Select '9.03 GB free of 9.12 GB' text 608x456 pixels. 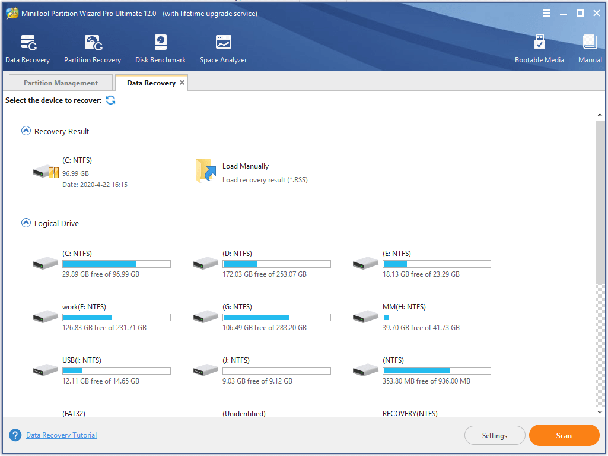tap(257, 381)
